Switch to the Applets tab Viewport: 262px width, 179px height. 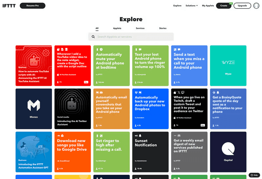117,28
